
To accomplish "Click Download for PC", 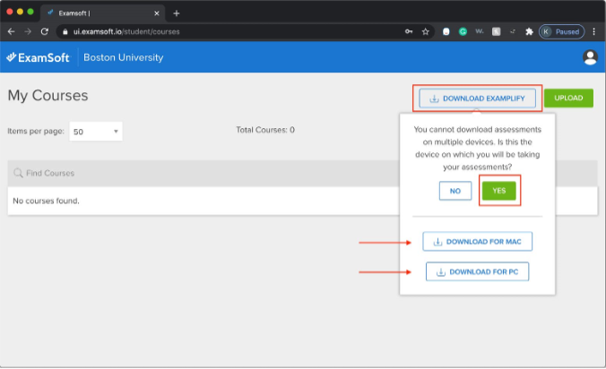I will [x=477, y=271].
